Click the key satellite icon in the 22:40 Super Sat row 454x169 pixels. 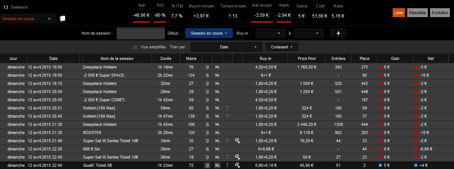click(237, 157)
